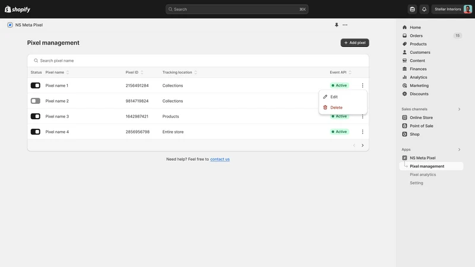475x267 pixels.
Task: Click the Shop channel icon
Action: [404, 134]
